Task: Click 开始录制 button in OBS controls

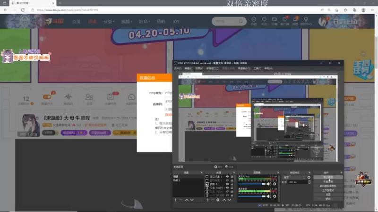Action: click(328, 181)
